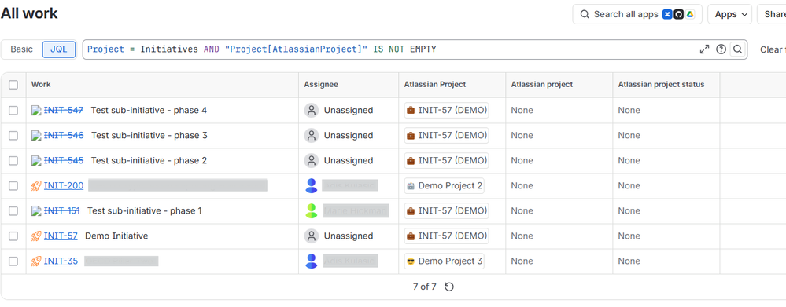Click unassigned avatar icon in INIT-547 row
The height and width of the screenshot is (307, 786).
click(312, 111)
